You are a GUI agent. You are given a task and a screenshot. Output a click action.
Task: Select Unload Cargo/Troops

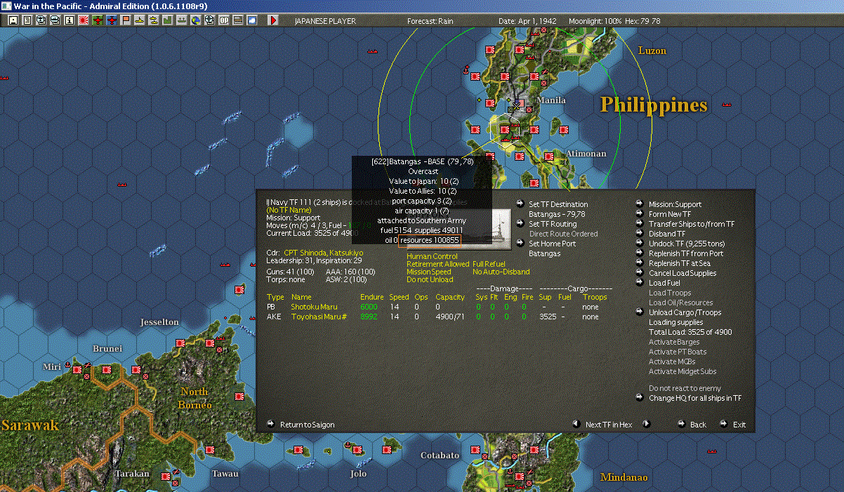point(685,312)
